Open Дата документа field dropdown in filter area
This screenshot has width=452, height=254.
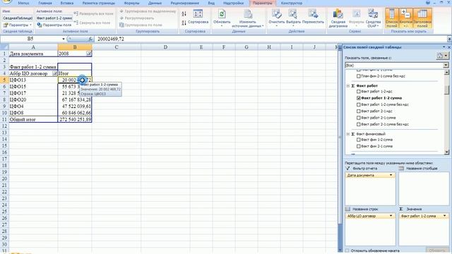[391, 176]
